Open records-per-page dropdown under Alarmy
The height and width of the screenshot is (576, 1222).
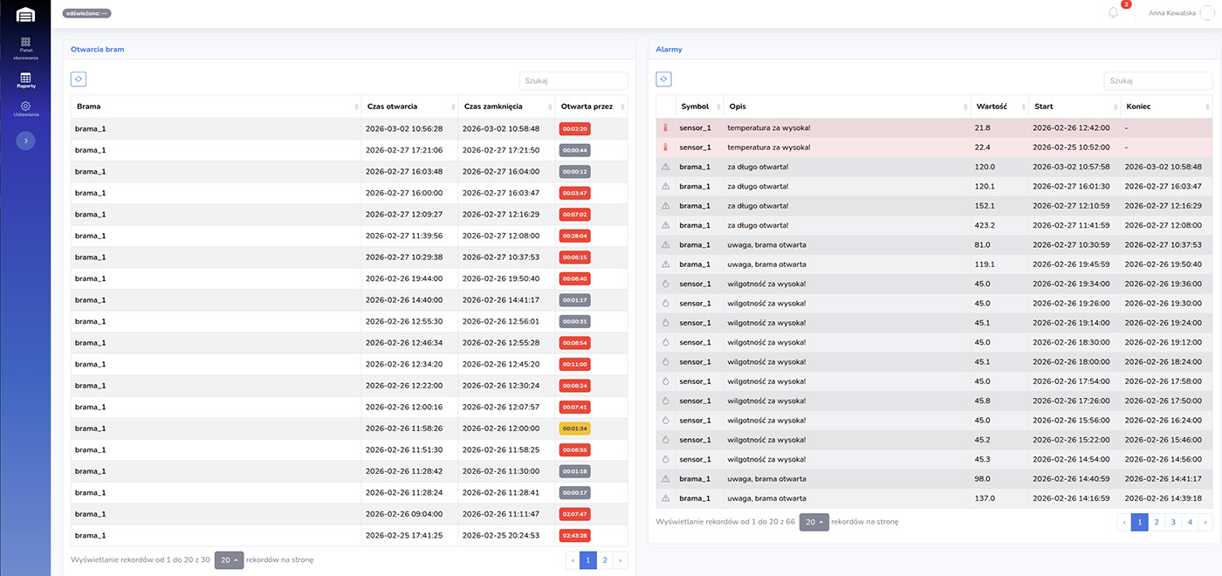tap(814, 522)
